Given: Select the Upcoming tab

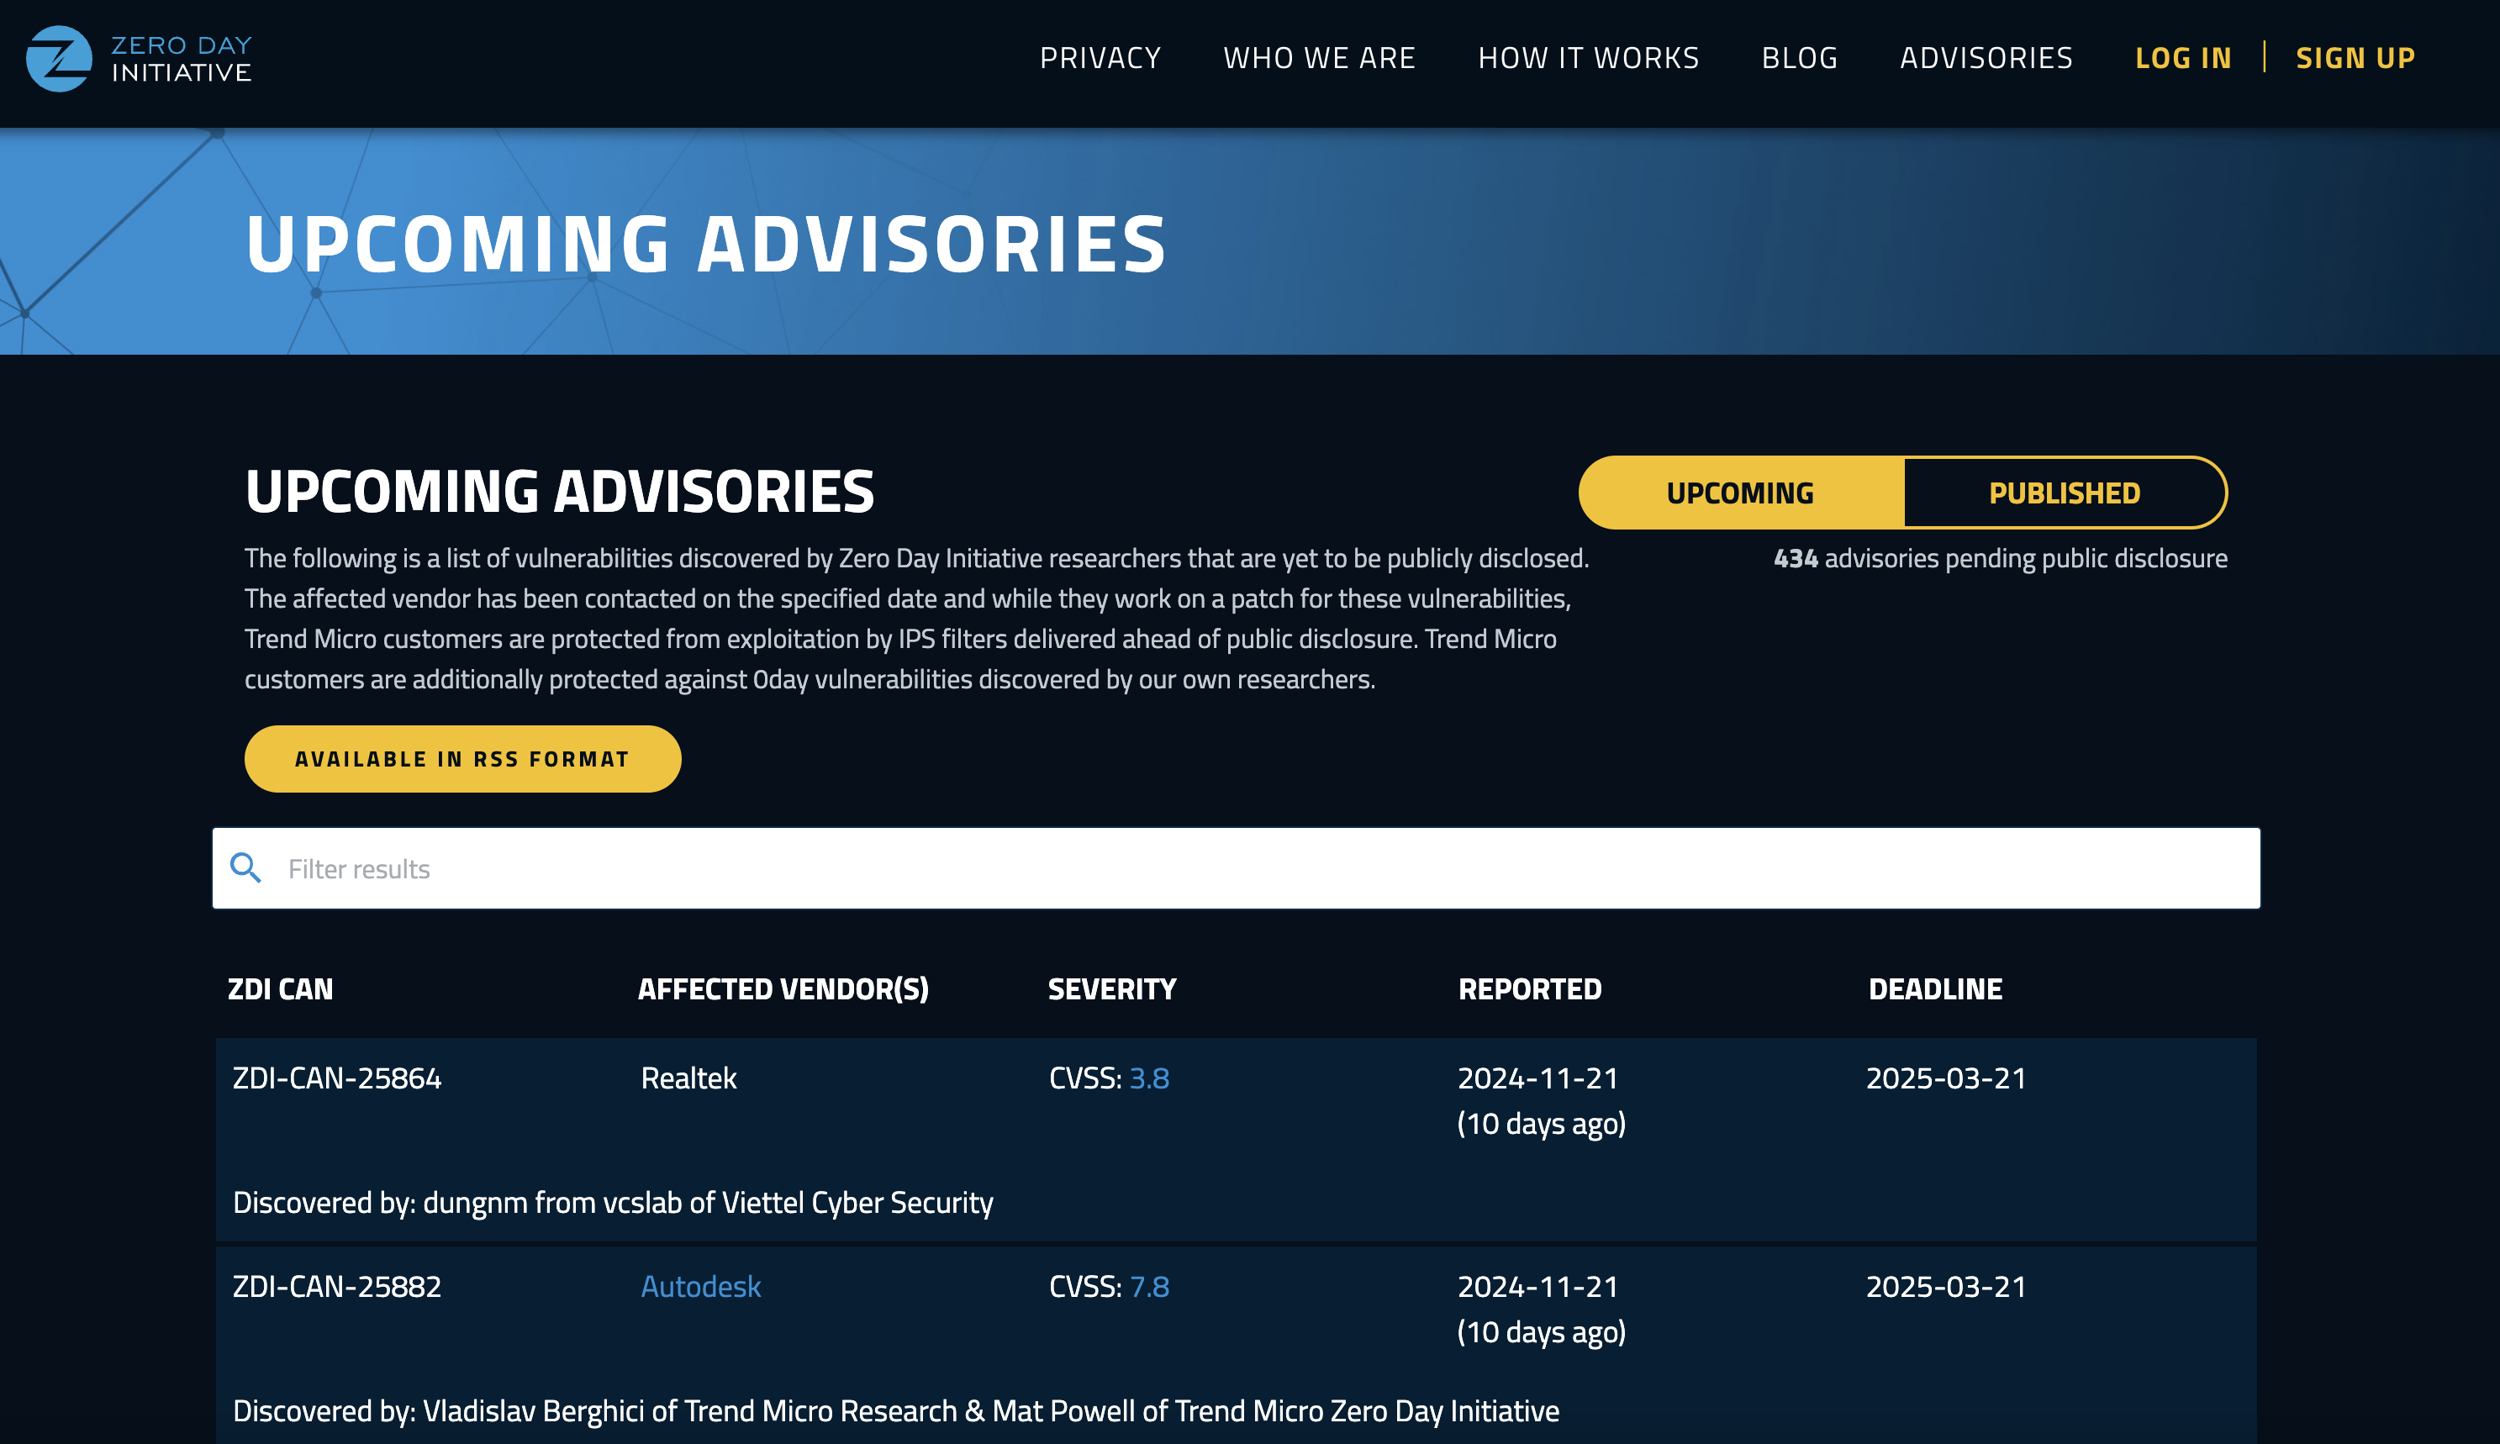Looking at the screenshot, I should pos(1740,493).
